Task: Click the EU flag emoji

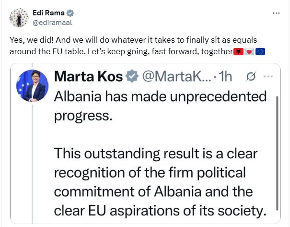Action: coord(261,52)
